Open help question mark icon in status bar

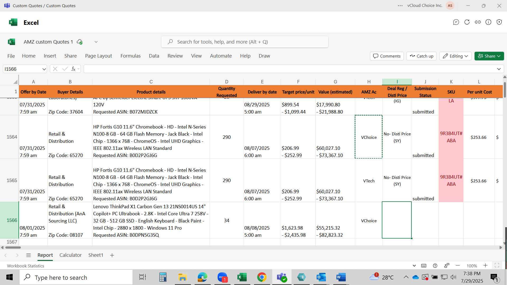click(x=435, y=266)
